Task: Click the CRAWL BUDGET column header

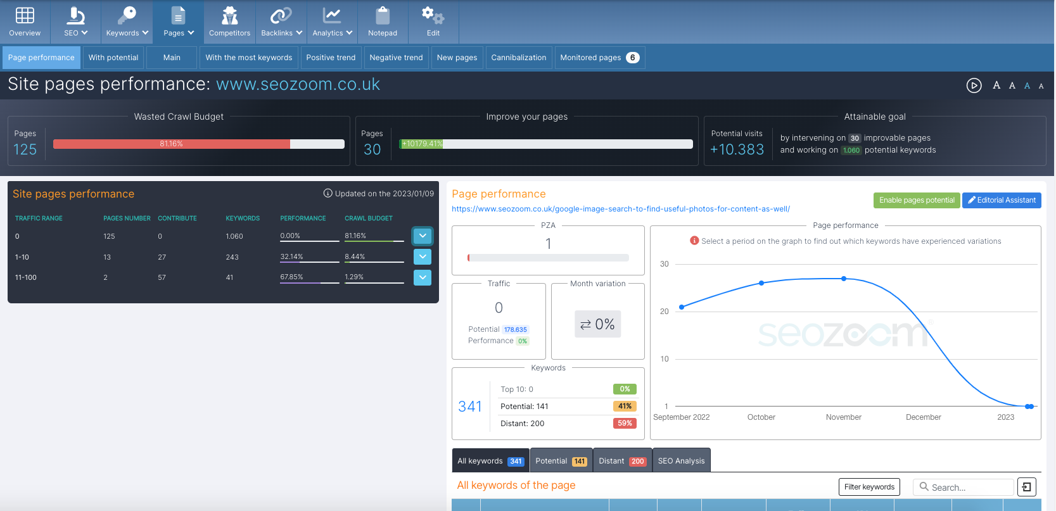Action: pyautogui.click(x=369, y=218)
